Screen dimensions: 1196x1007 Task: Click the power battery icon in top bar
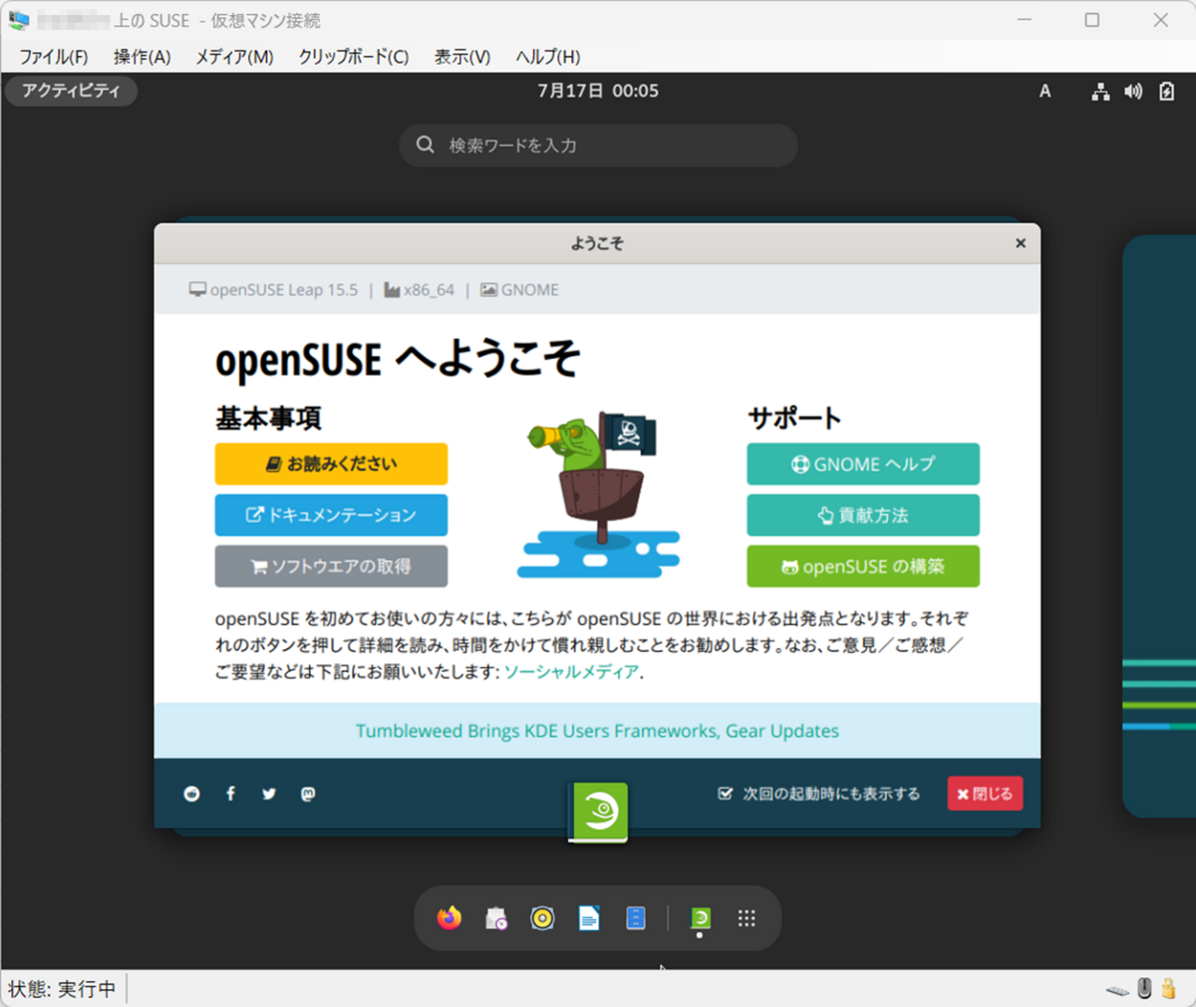1166,92
